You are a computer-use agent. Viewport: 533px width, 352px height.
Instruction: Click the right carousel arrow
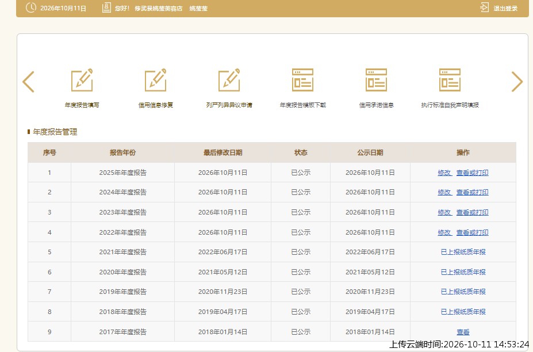pos(517,82)
